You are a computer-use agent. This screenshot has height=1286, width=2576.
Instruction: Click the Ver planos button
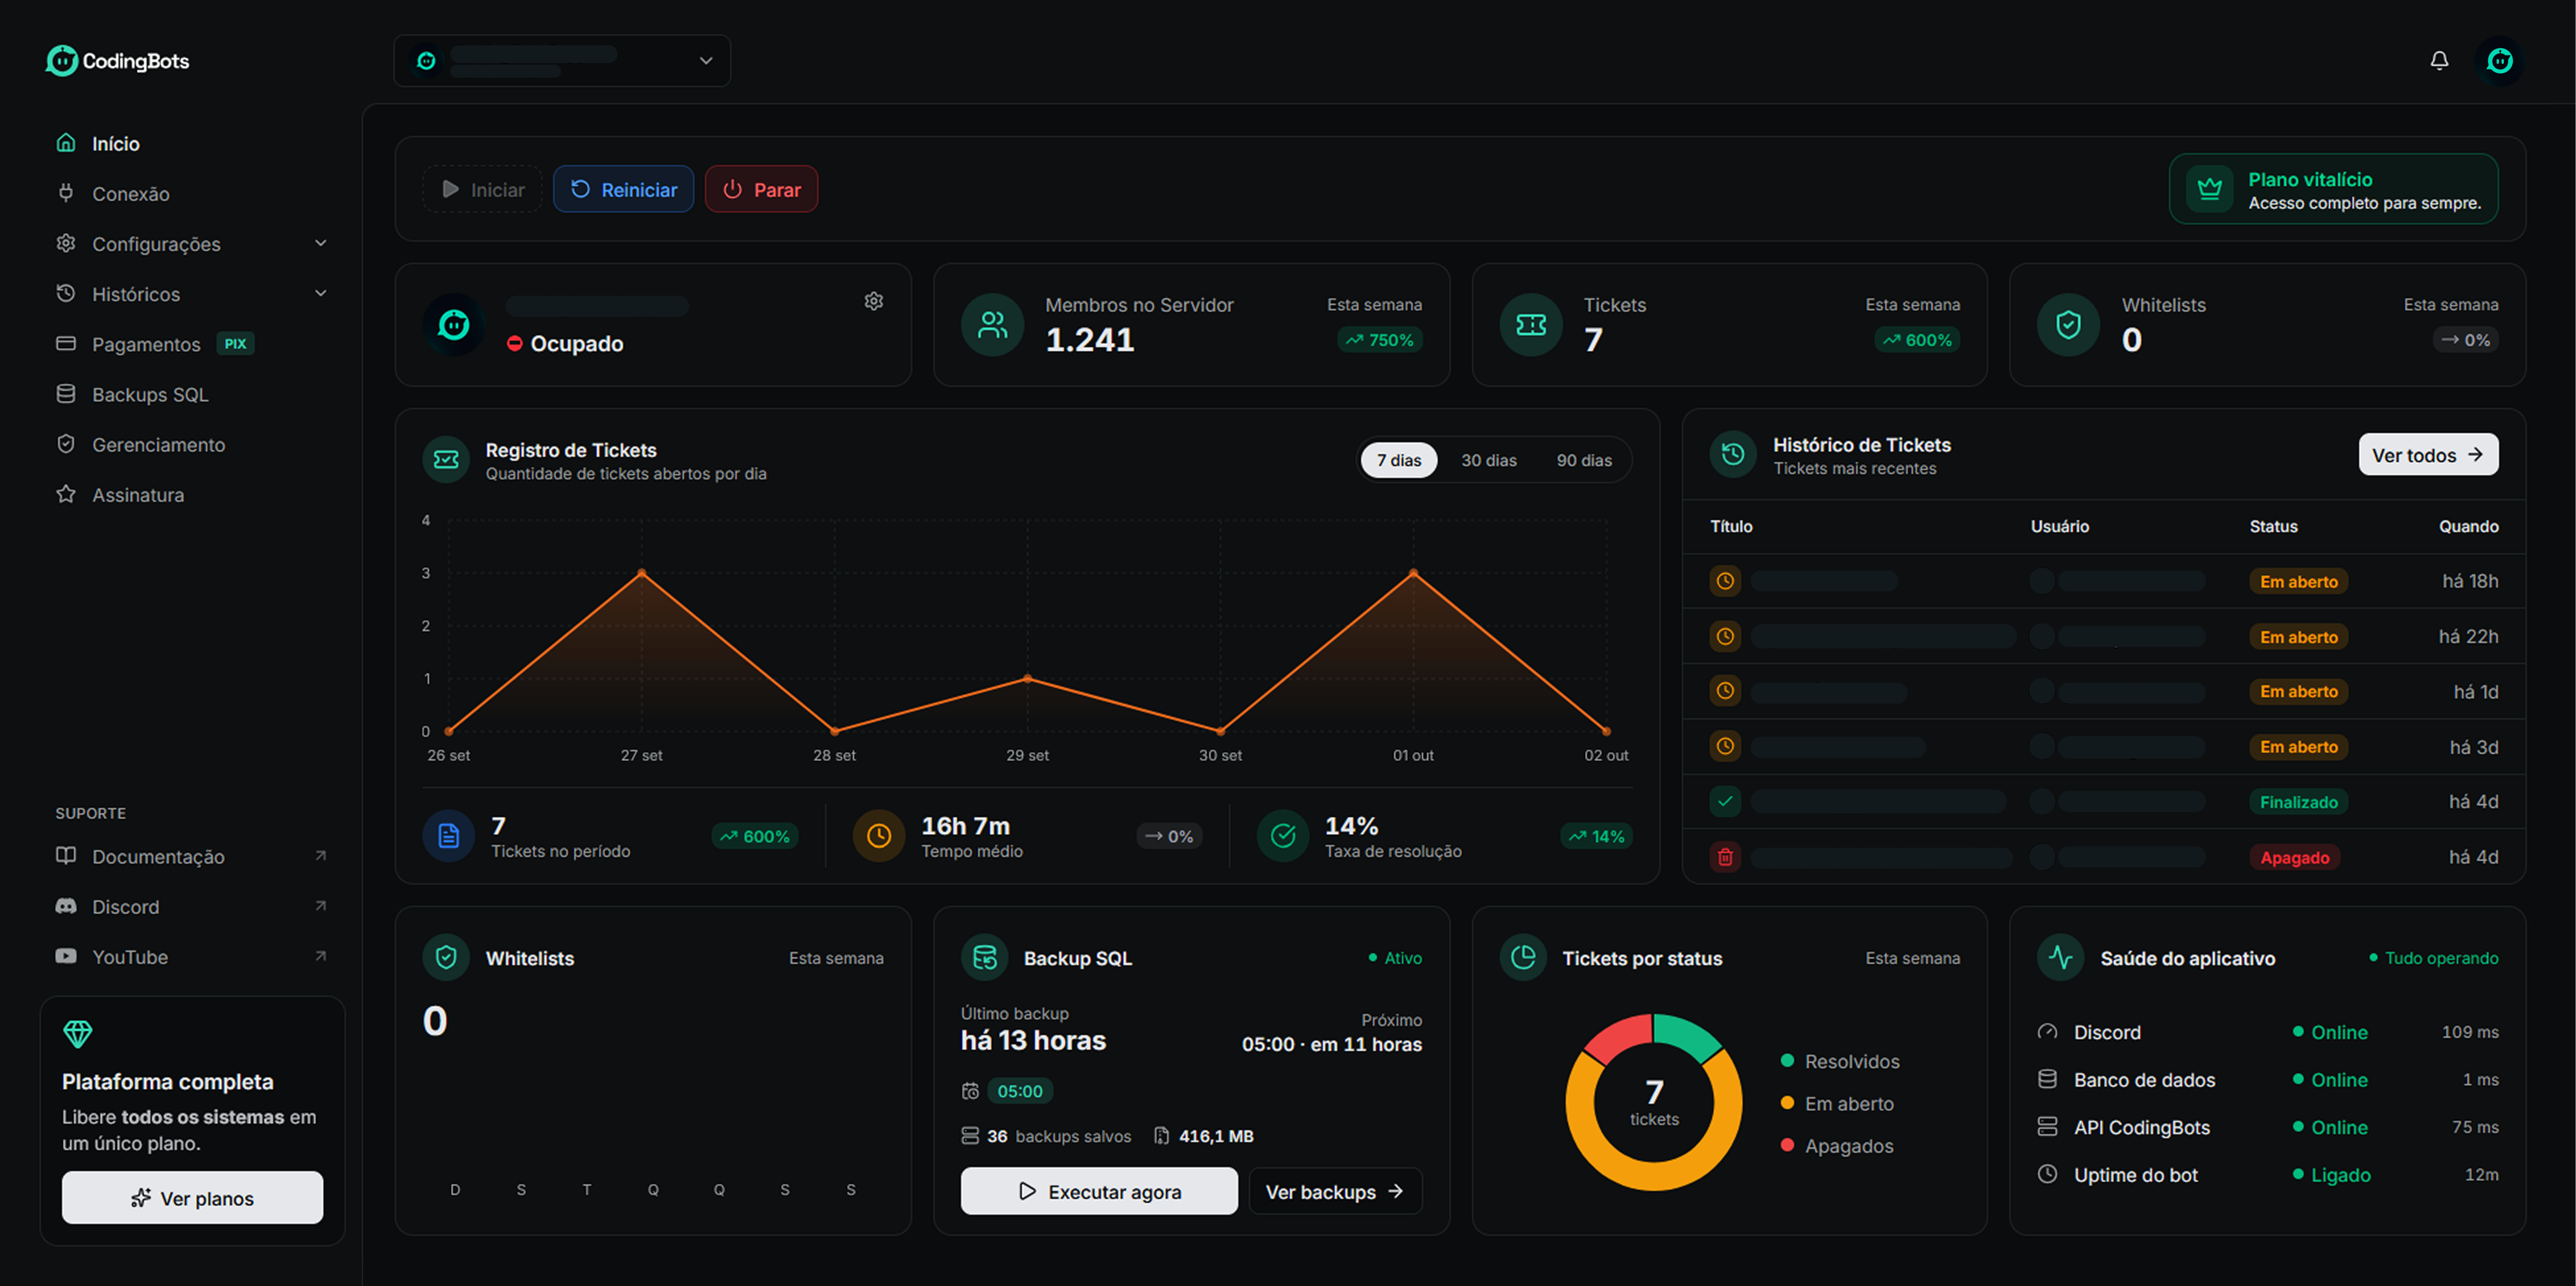pyautogui.click(x=192, y=1197)
